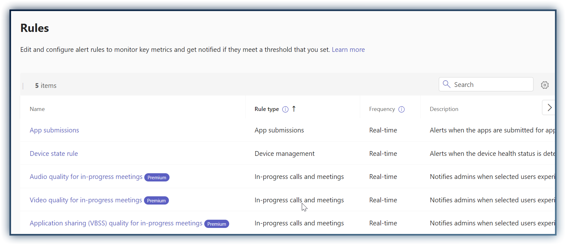
Task: Sort by the Rule type column header
Action: pyautogui.click(x=266, y=109)
